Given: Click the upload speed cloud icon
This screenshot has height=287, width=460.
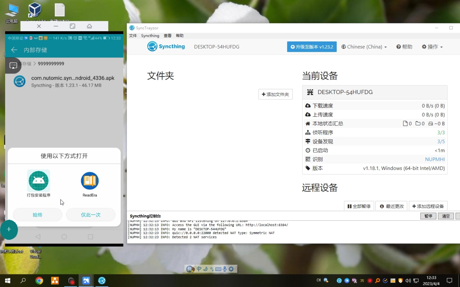Looking at the screenshot, I should click(308, 115).
